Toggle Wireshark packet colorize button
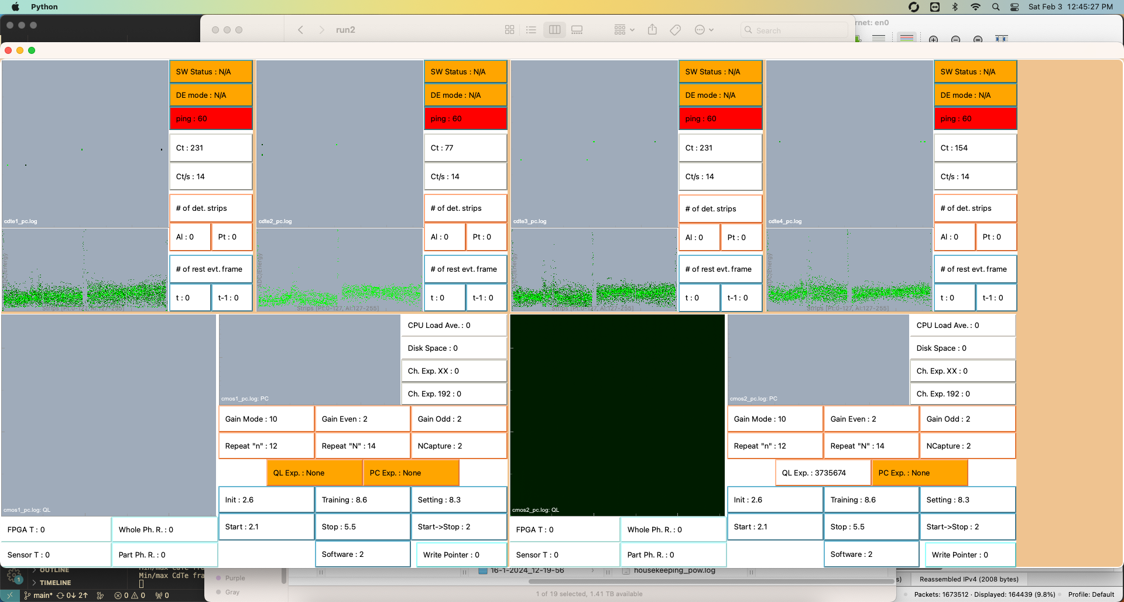The height and width of the screenshot is (602, 1124). [906, 38]
